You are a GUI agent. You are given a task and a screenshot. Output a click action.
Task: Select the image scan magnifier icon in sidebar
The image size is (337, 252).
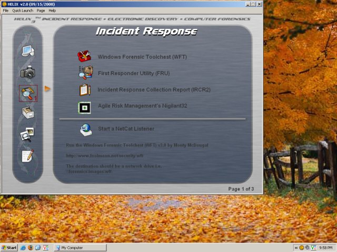[x=27, y=134]
